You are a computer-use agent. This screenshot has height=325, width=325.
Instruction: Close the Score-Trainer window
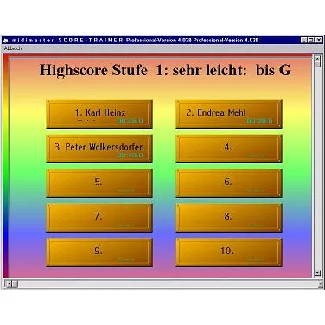(x=318, y=41)
